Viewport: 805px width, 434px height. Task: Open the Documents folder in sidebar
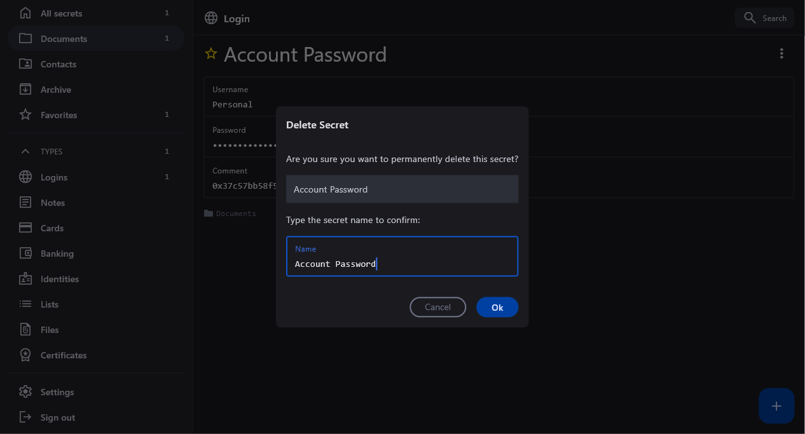point(64,39)
